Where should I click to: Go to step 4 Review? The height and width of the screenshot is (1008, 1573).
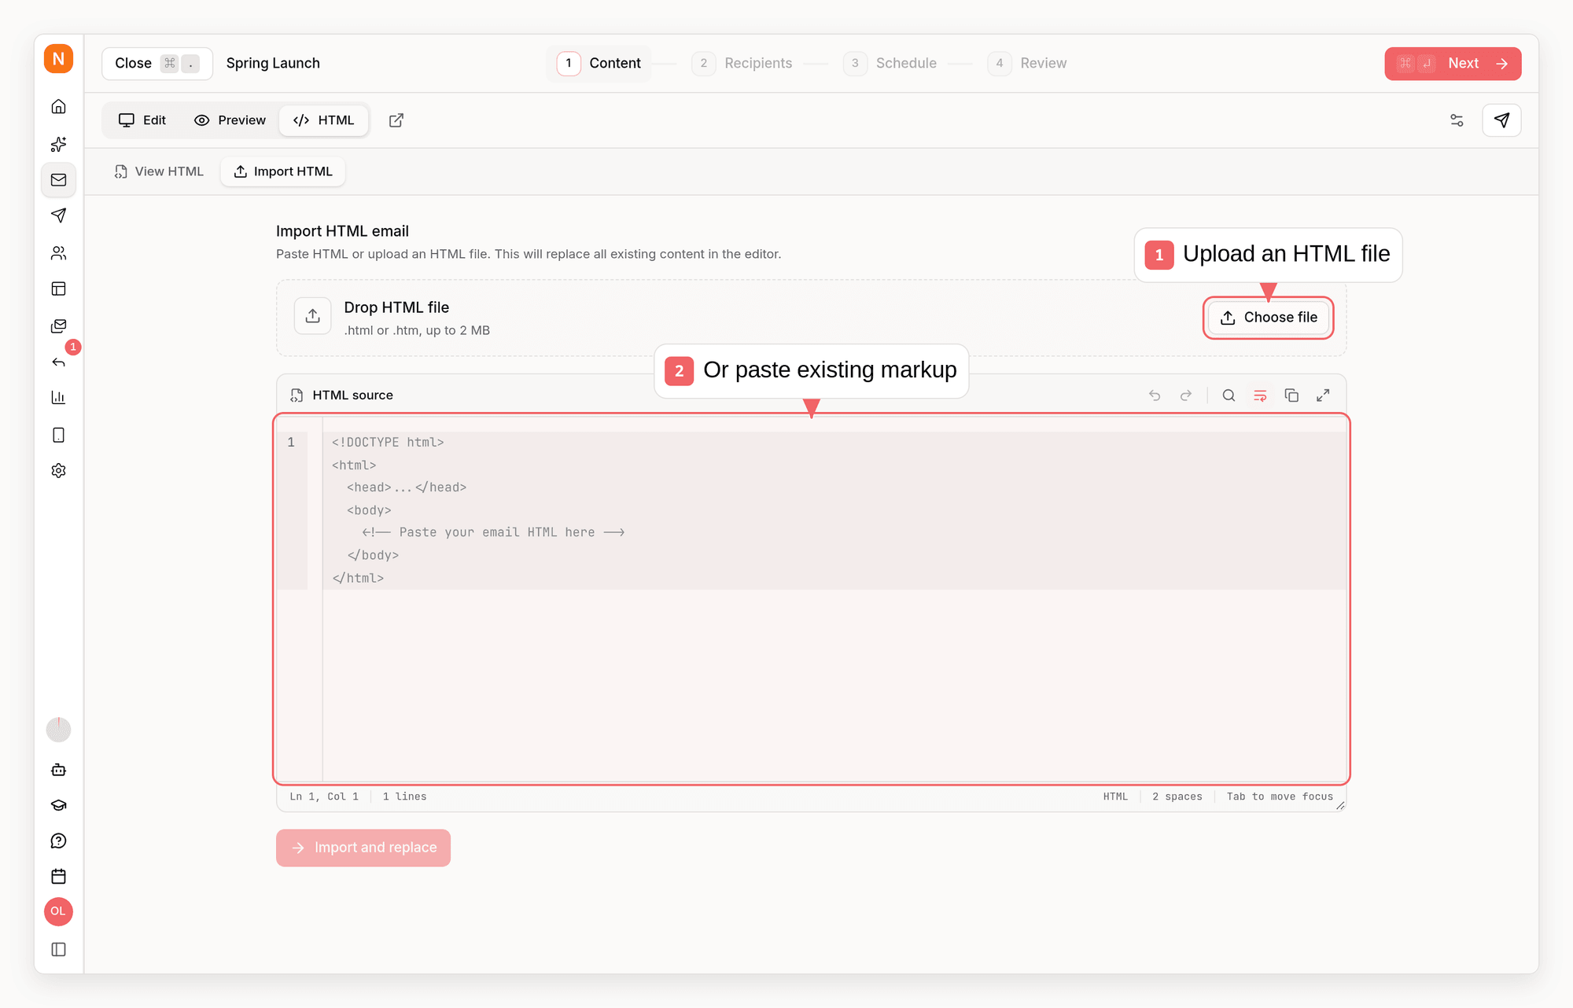(x=1027, y=64)
